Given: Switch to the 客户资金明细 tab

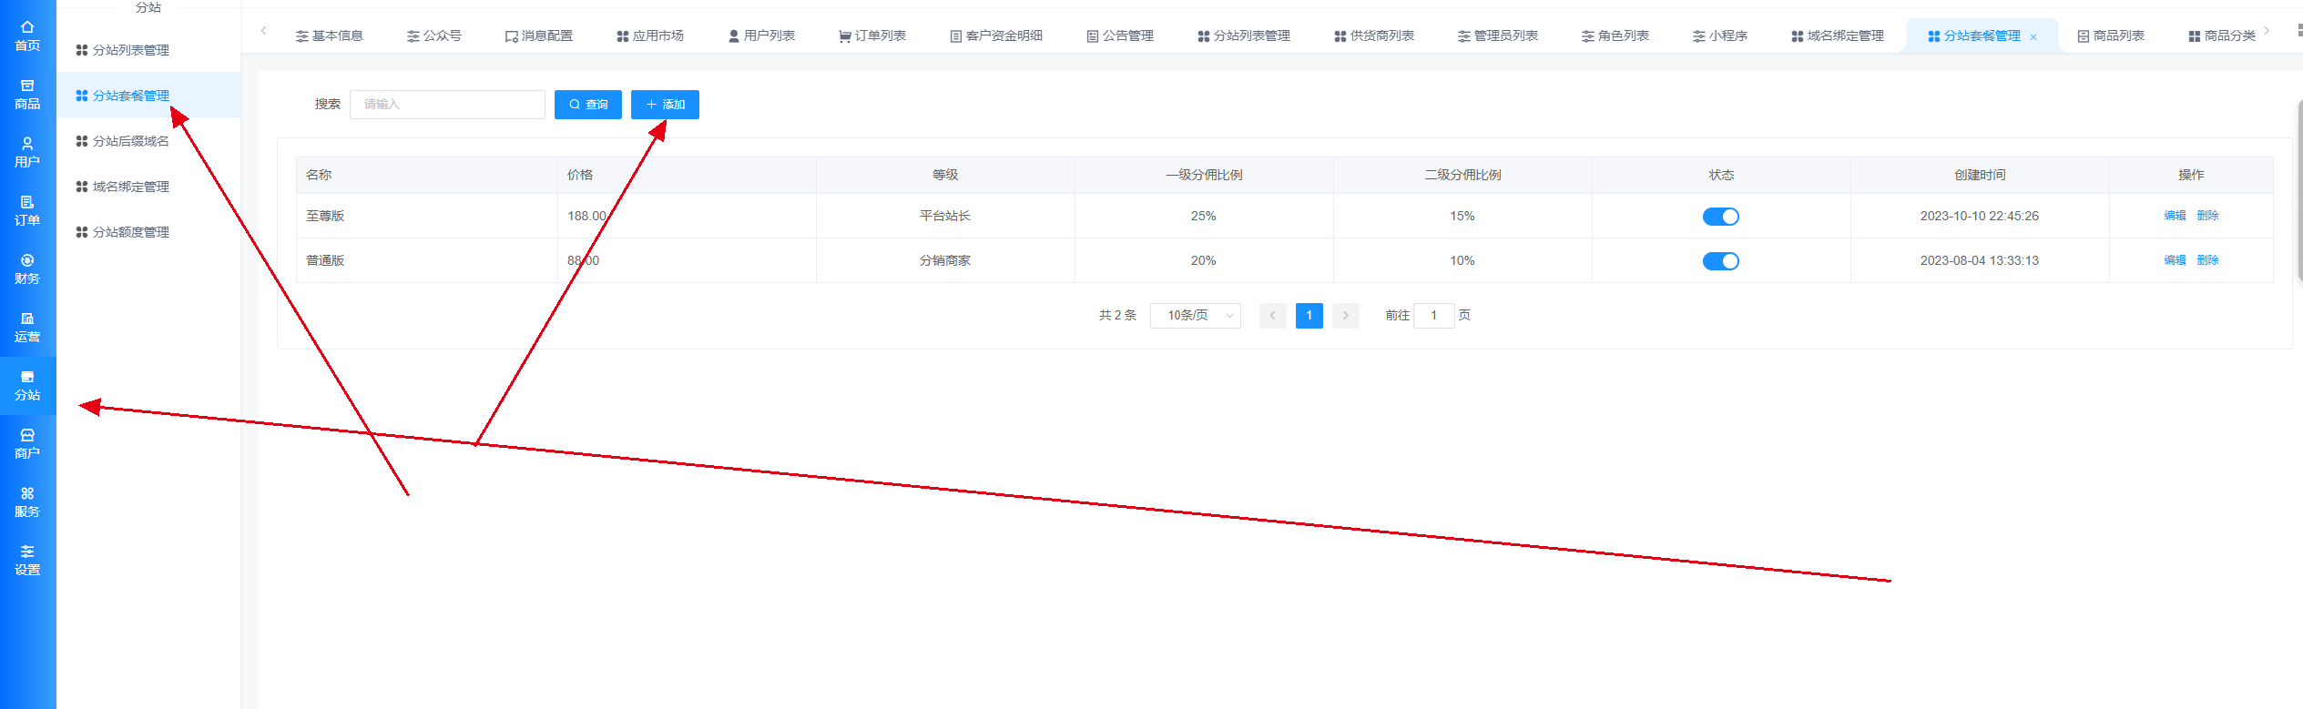Looking at the screenshot, I should [x=995, y=35].
